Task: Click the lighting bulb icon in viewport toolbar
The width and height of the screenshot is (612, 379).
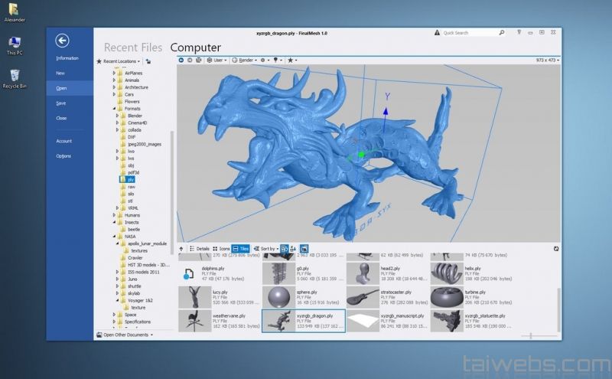Action: 276,60
